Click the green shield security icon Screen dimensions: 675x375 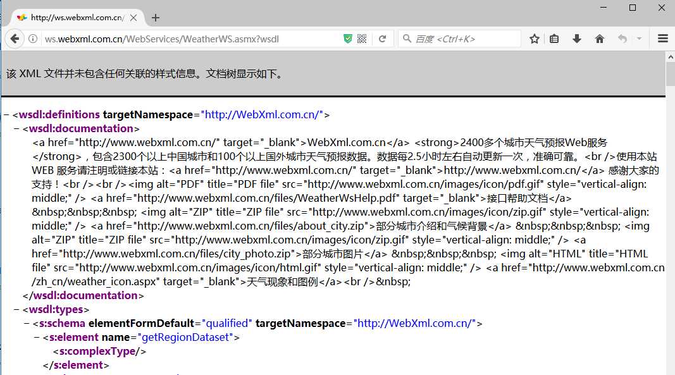(x=348, y=39)
